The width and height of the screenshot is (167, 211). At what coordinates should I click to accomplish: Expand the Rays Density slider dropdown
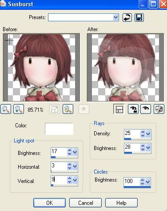click(x=148, y=134)
